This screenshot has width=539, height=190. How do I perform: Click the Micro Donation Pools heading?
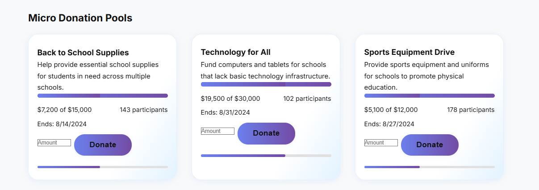[x=80, y=18]
